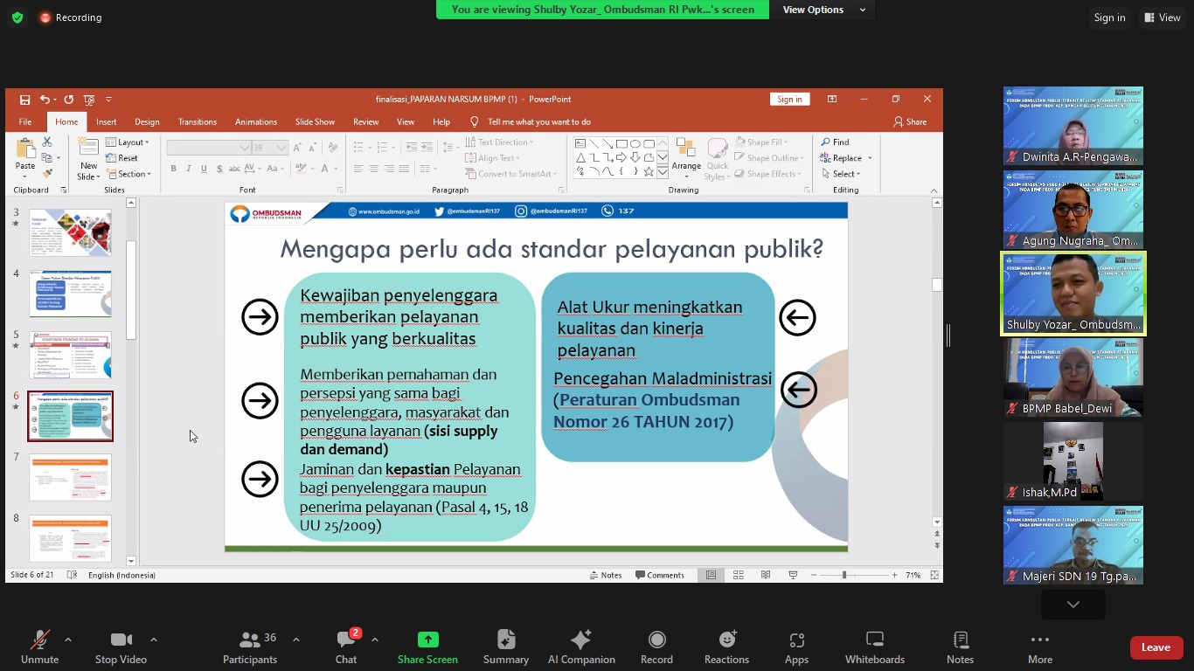This screenshot has width=1194, height=671.
Task: Toggle the PowerPoint Notes pane
Action: click(x=606, y=575)
